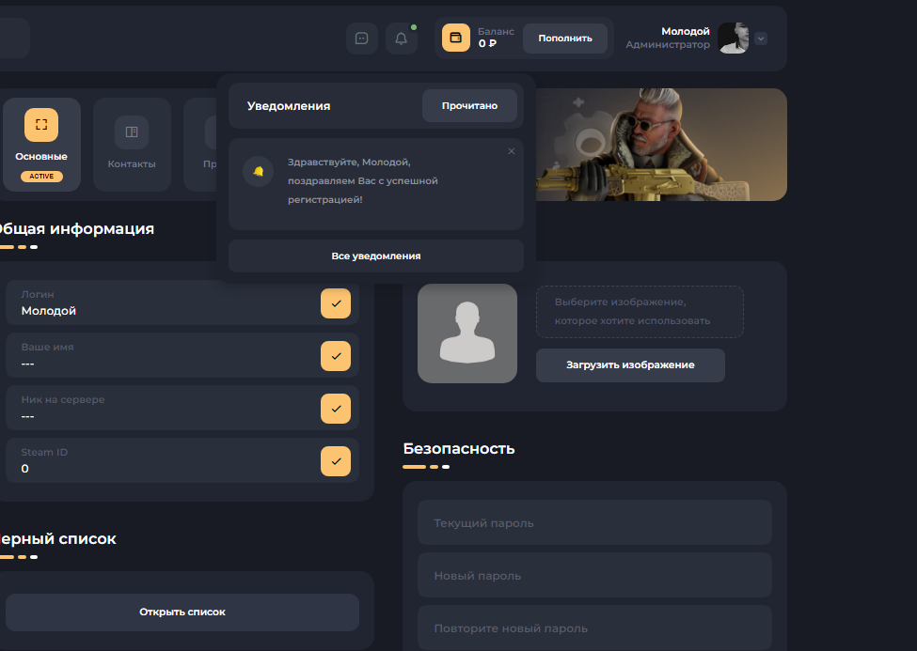Mark notifications as read with Прочитано
This screenshot has height=651, width=917.
coord(469,106)
